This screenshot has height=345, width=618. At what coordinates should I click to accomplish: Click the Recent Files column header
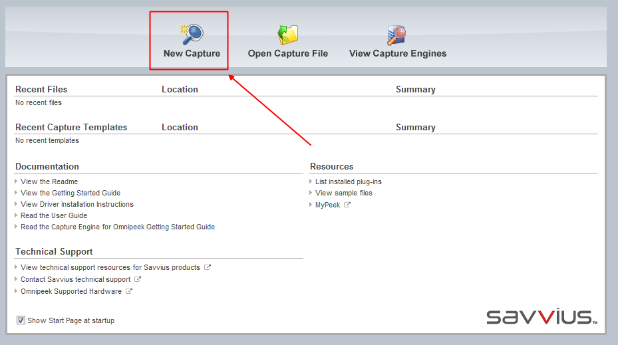(x=41, y=89)
